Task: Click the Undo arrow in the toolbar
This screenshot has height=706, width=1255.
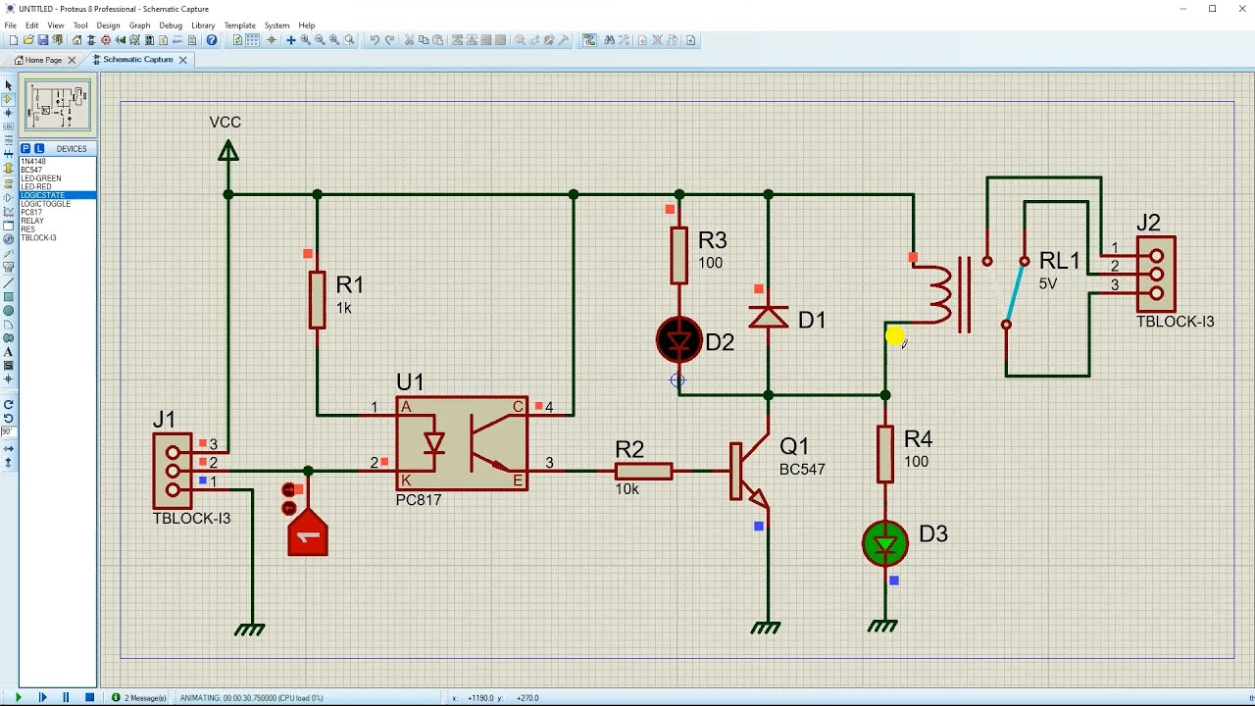Action: (x=375, y=40)
